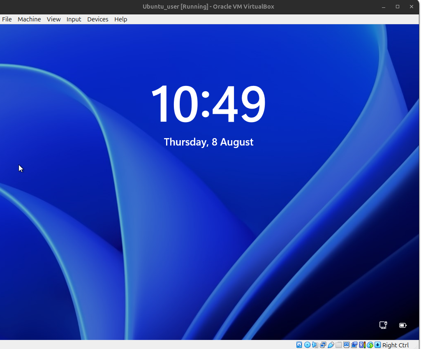Click the network adapters status icon
This screenshot has height=349, width=421.
[x=323, y=345]
